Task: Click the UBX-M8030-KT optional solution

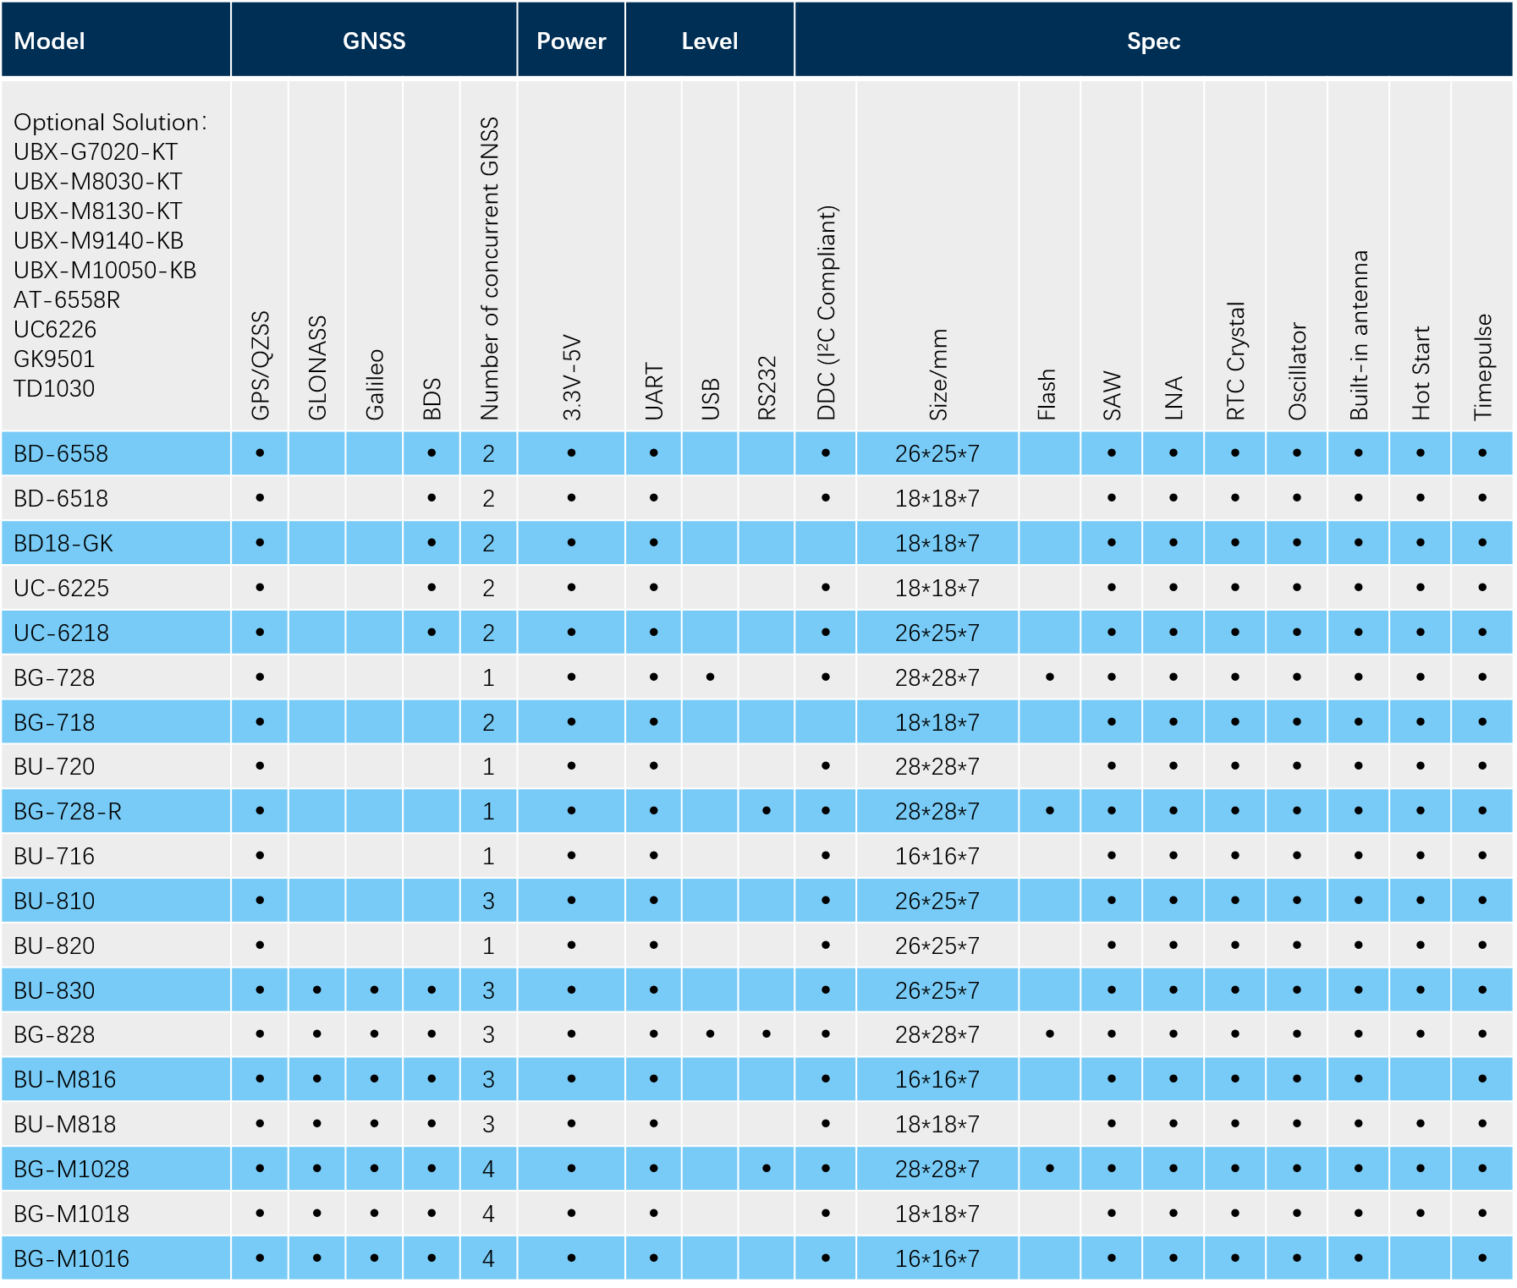Action: [x=98, y=182]
